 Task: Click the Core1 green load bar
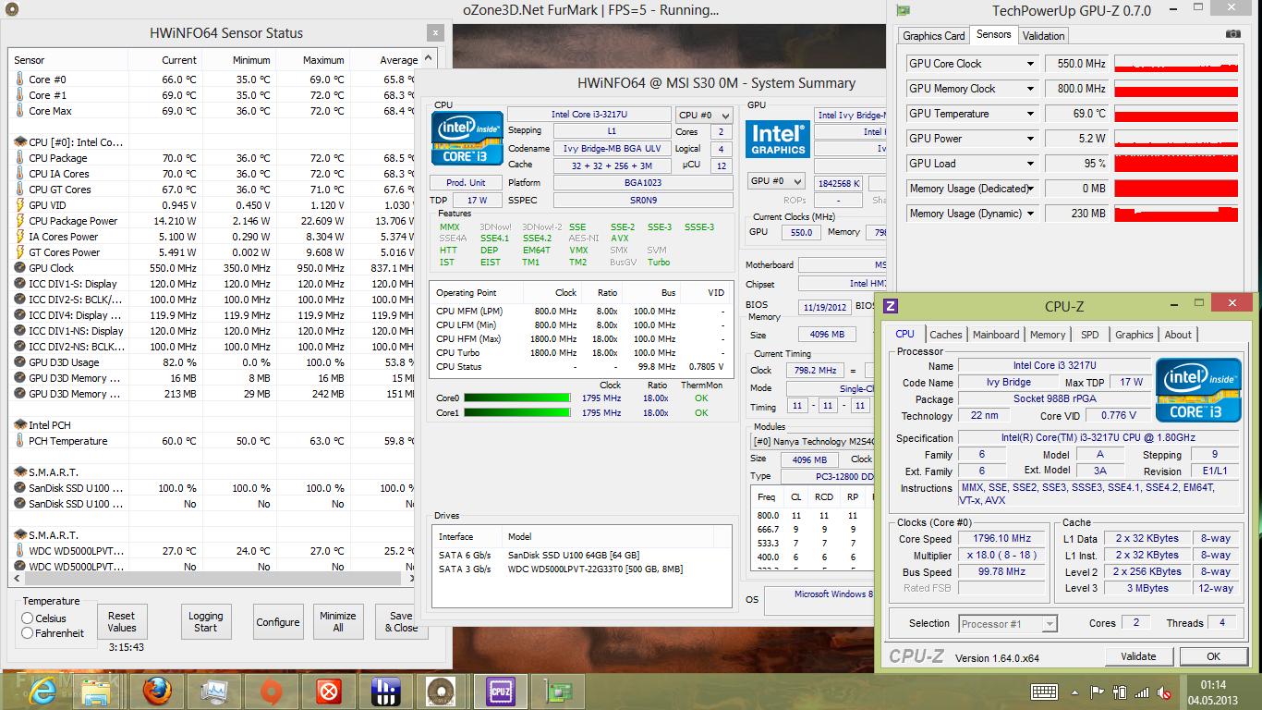click(516, 413)
